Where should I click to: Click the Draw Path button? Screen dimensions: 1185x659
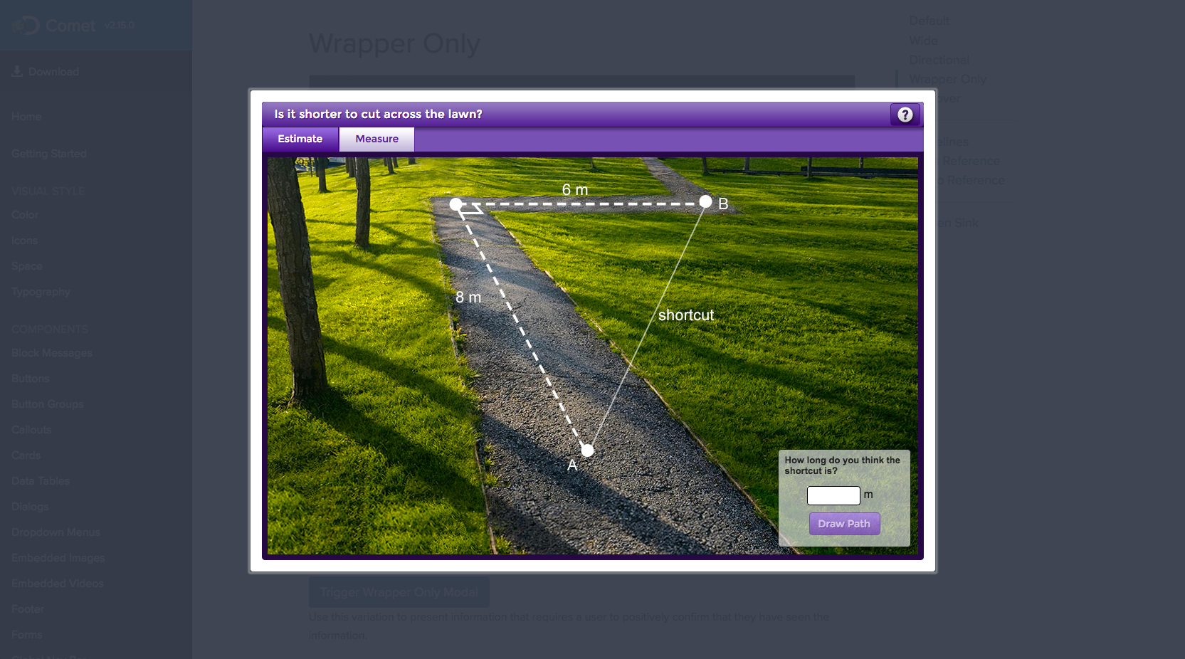click(x=844, y=524)
